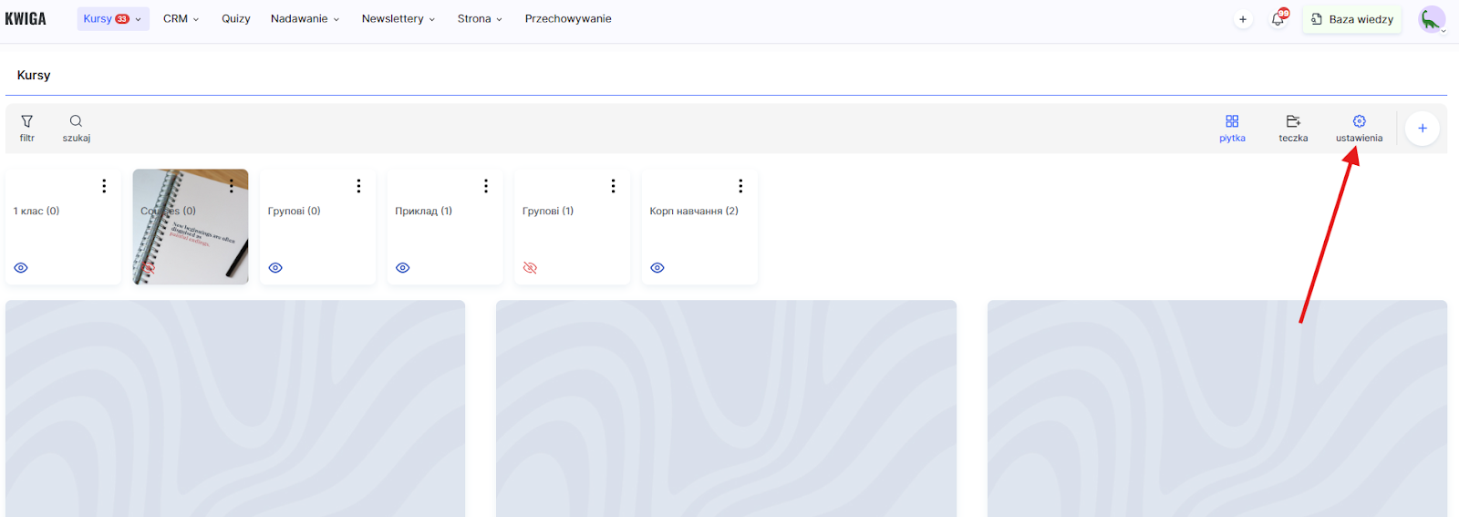Expand the CRM dropdown menu
The width and height of the screenshot is (1459, 517).
[x=181, y=19]
